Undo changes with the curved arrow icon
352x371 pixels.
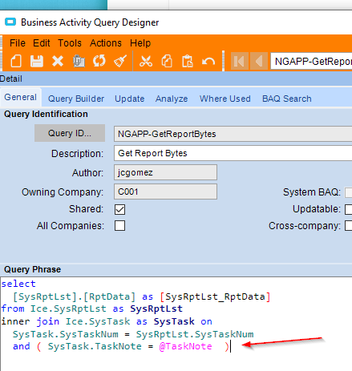(x=208, y=62)
